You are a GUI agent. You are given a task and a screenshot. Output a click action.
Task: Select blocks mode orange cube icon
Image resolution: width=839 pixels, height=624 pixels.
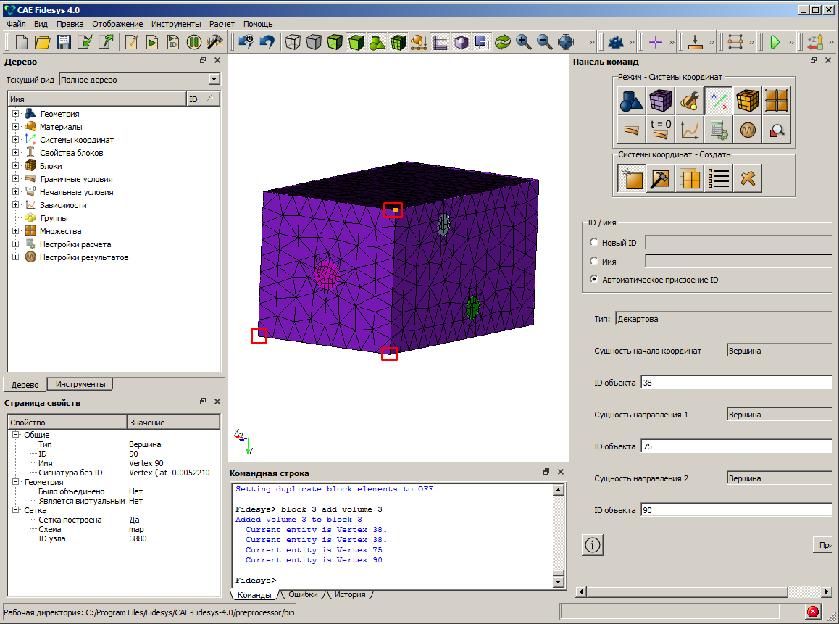748,100
